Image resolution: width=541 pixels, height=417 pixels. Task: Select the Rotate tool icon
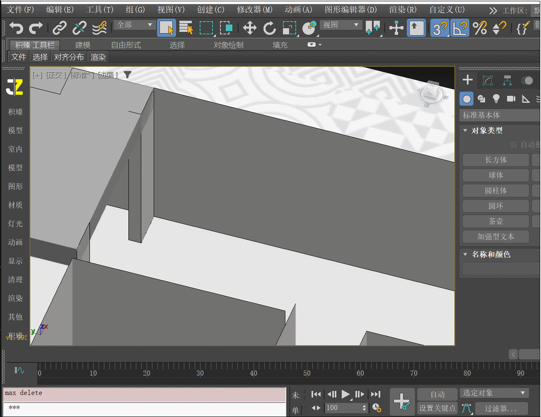(270, 28)
